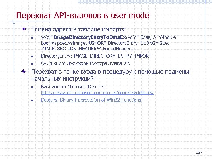Click the text 'Замена адреса в таблице импорта:'

[79, 29]
